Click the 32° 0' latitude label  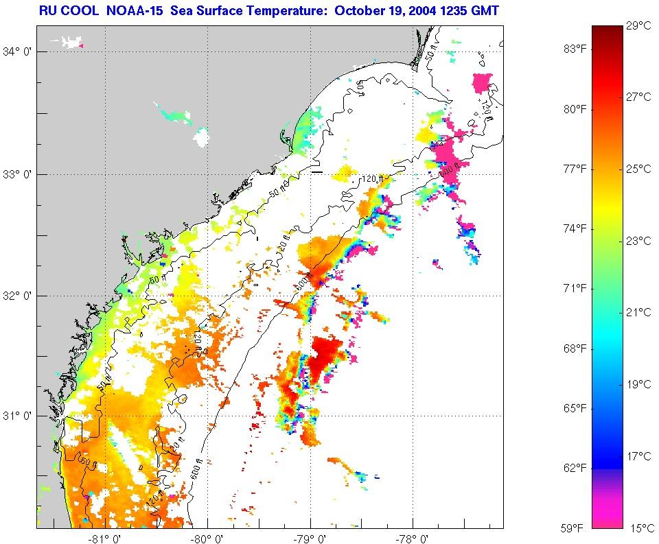[x=17, y=296]
